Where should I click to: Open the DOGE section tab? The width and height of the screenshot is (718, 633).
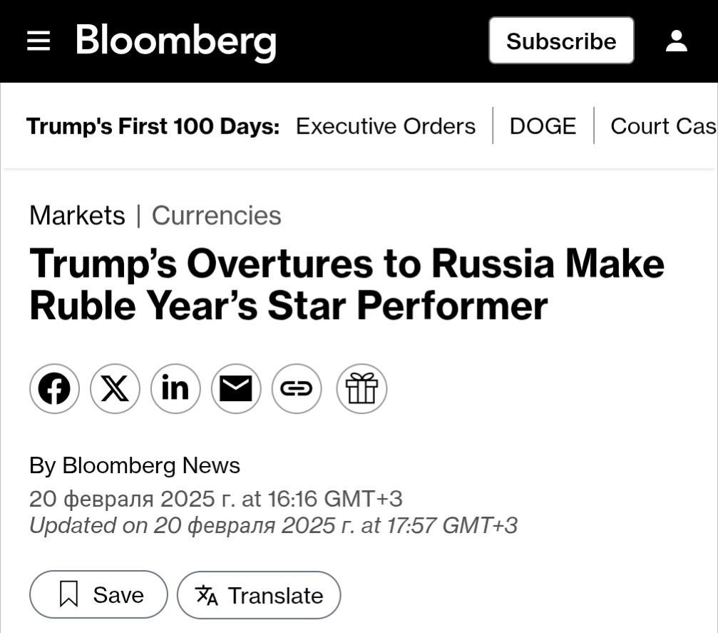pos(543,126)
